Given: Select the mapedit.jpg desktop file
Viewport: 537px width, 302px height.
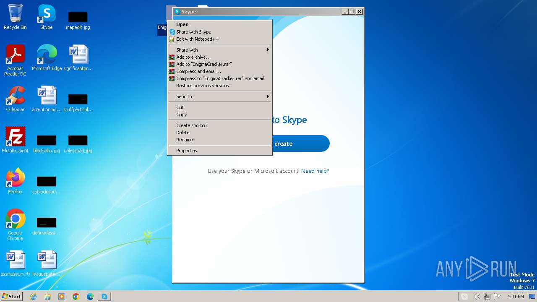Looking at the screenshot, I should [x=78, y=20].
